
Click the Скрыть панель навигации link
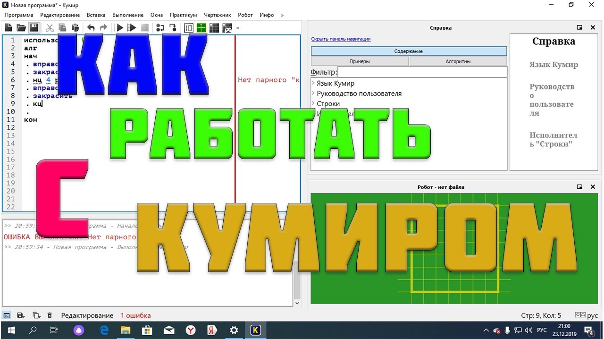[341, 39]
